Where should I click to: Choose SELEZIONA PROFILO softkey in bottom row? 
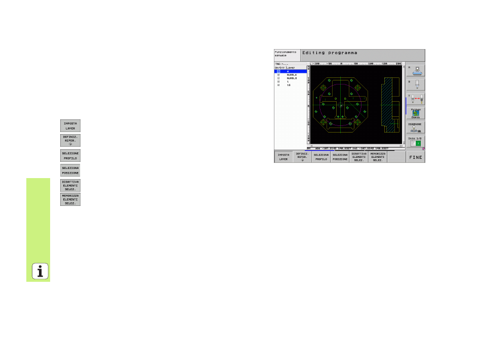click(x=321, y=157)
